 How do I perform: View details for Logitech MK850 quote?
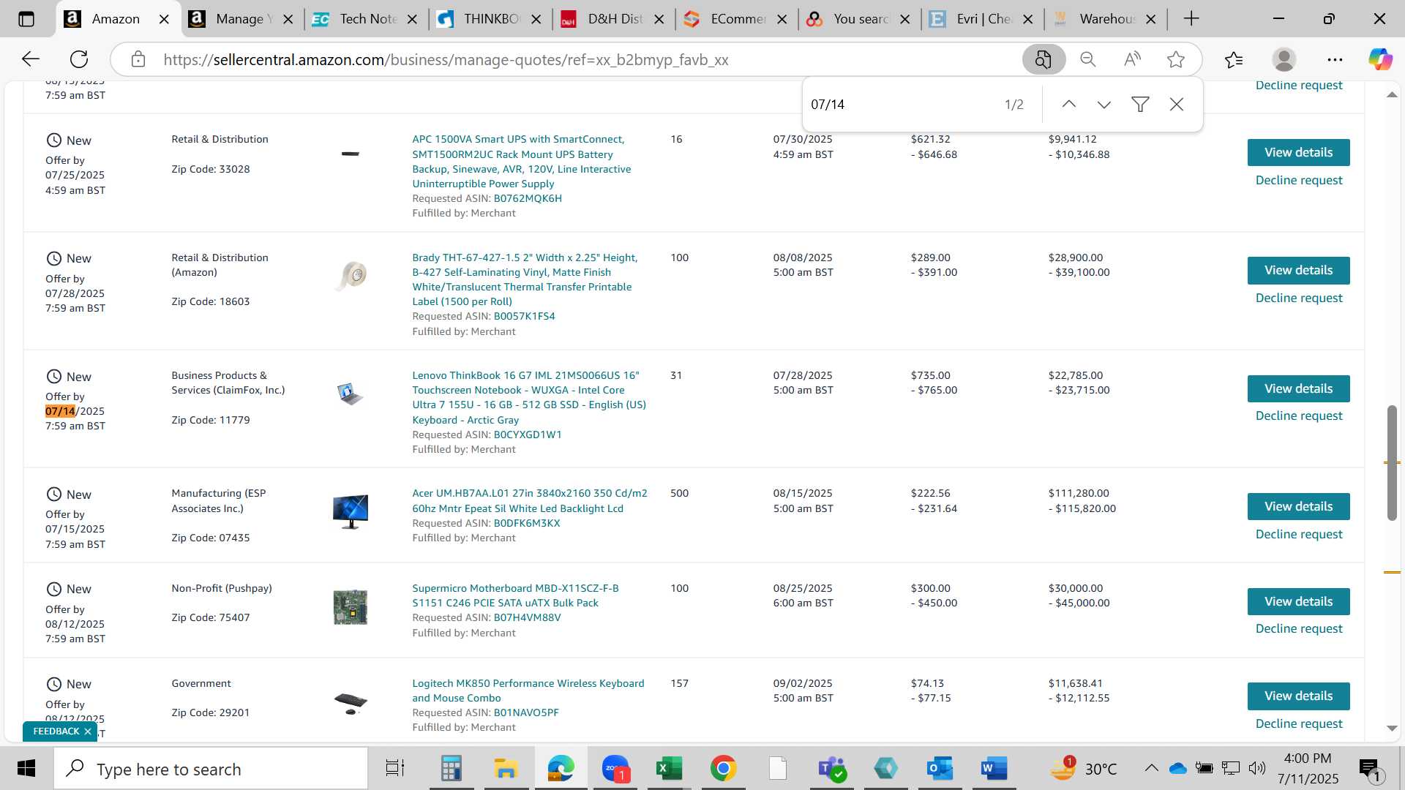1298,696
